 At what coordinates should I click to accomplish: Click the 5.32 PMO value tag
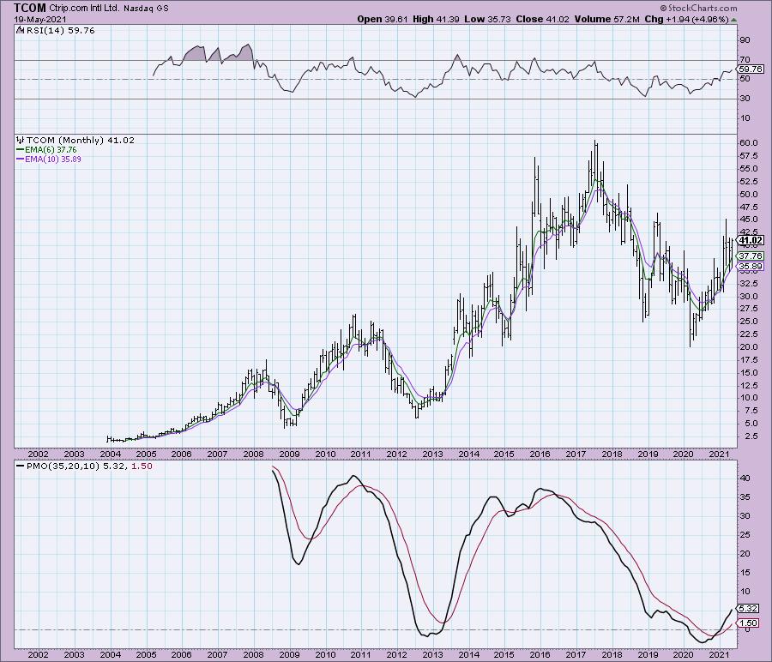tap(748, 609)
